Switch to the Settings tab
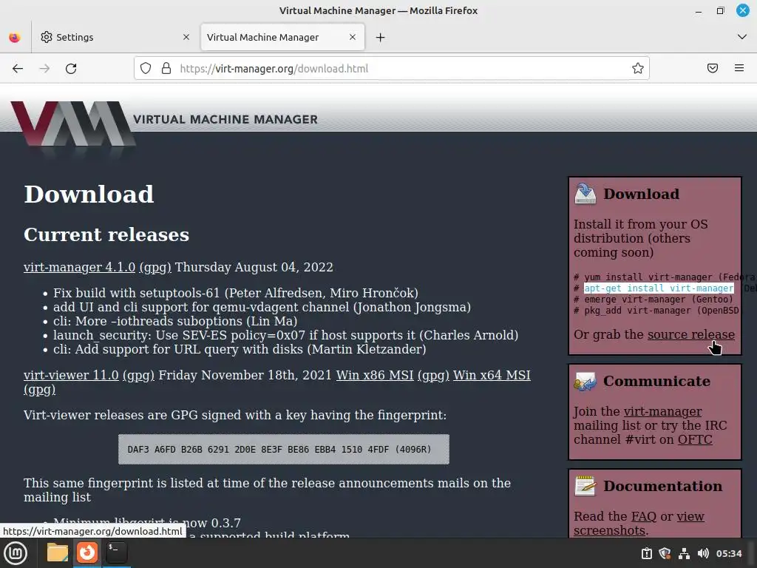 (x=116, y=37)
